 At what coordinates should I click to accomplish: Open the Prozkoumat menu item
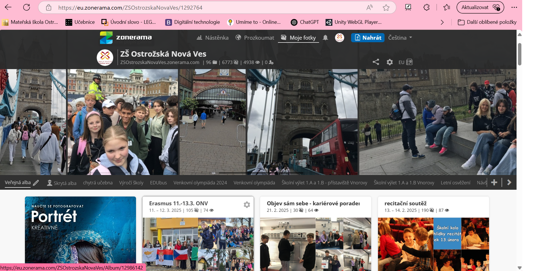point(255,38)
